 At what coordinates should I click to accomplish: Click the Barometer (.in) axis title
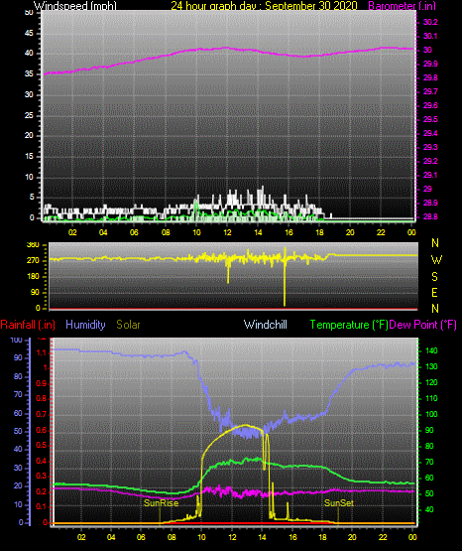(x=402, y=6)
